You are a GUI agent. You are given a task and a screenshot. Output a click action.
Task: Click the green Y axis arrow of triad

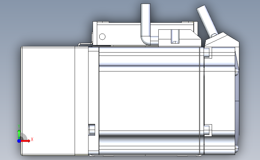pyautogui.click(x=19, y=134)
